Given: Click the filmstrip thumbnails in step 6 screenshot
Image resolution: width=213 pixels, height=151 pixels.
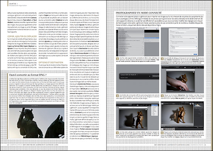Looking at the screenshot, I should coord(168,129).
